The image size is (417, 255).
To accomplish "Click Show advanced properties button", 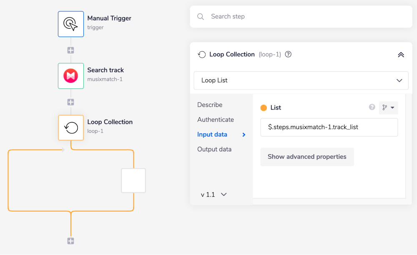I will (x=307, y=157).
